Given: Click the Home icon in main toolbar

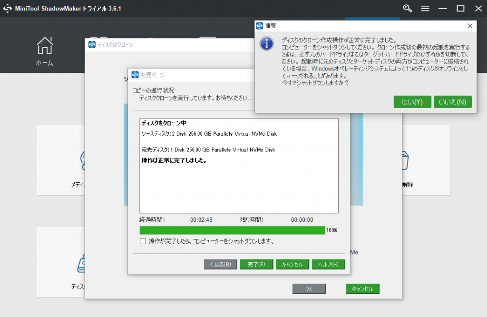Looking at the screenshot, I should tap(45, 46).
